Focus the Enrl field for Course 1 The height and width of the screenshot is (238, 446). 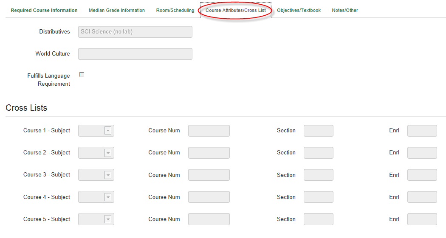pos(422,131)
